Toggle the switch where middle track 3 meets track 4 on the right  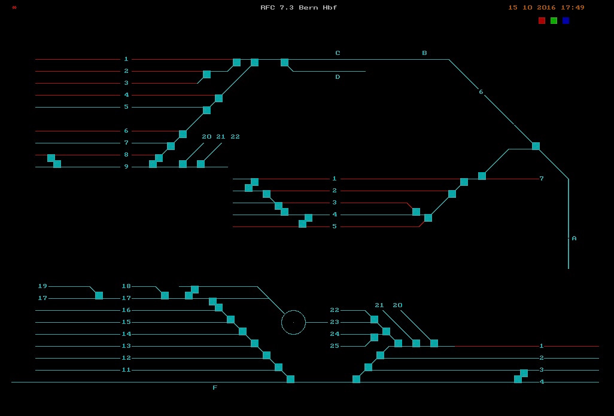417,212
